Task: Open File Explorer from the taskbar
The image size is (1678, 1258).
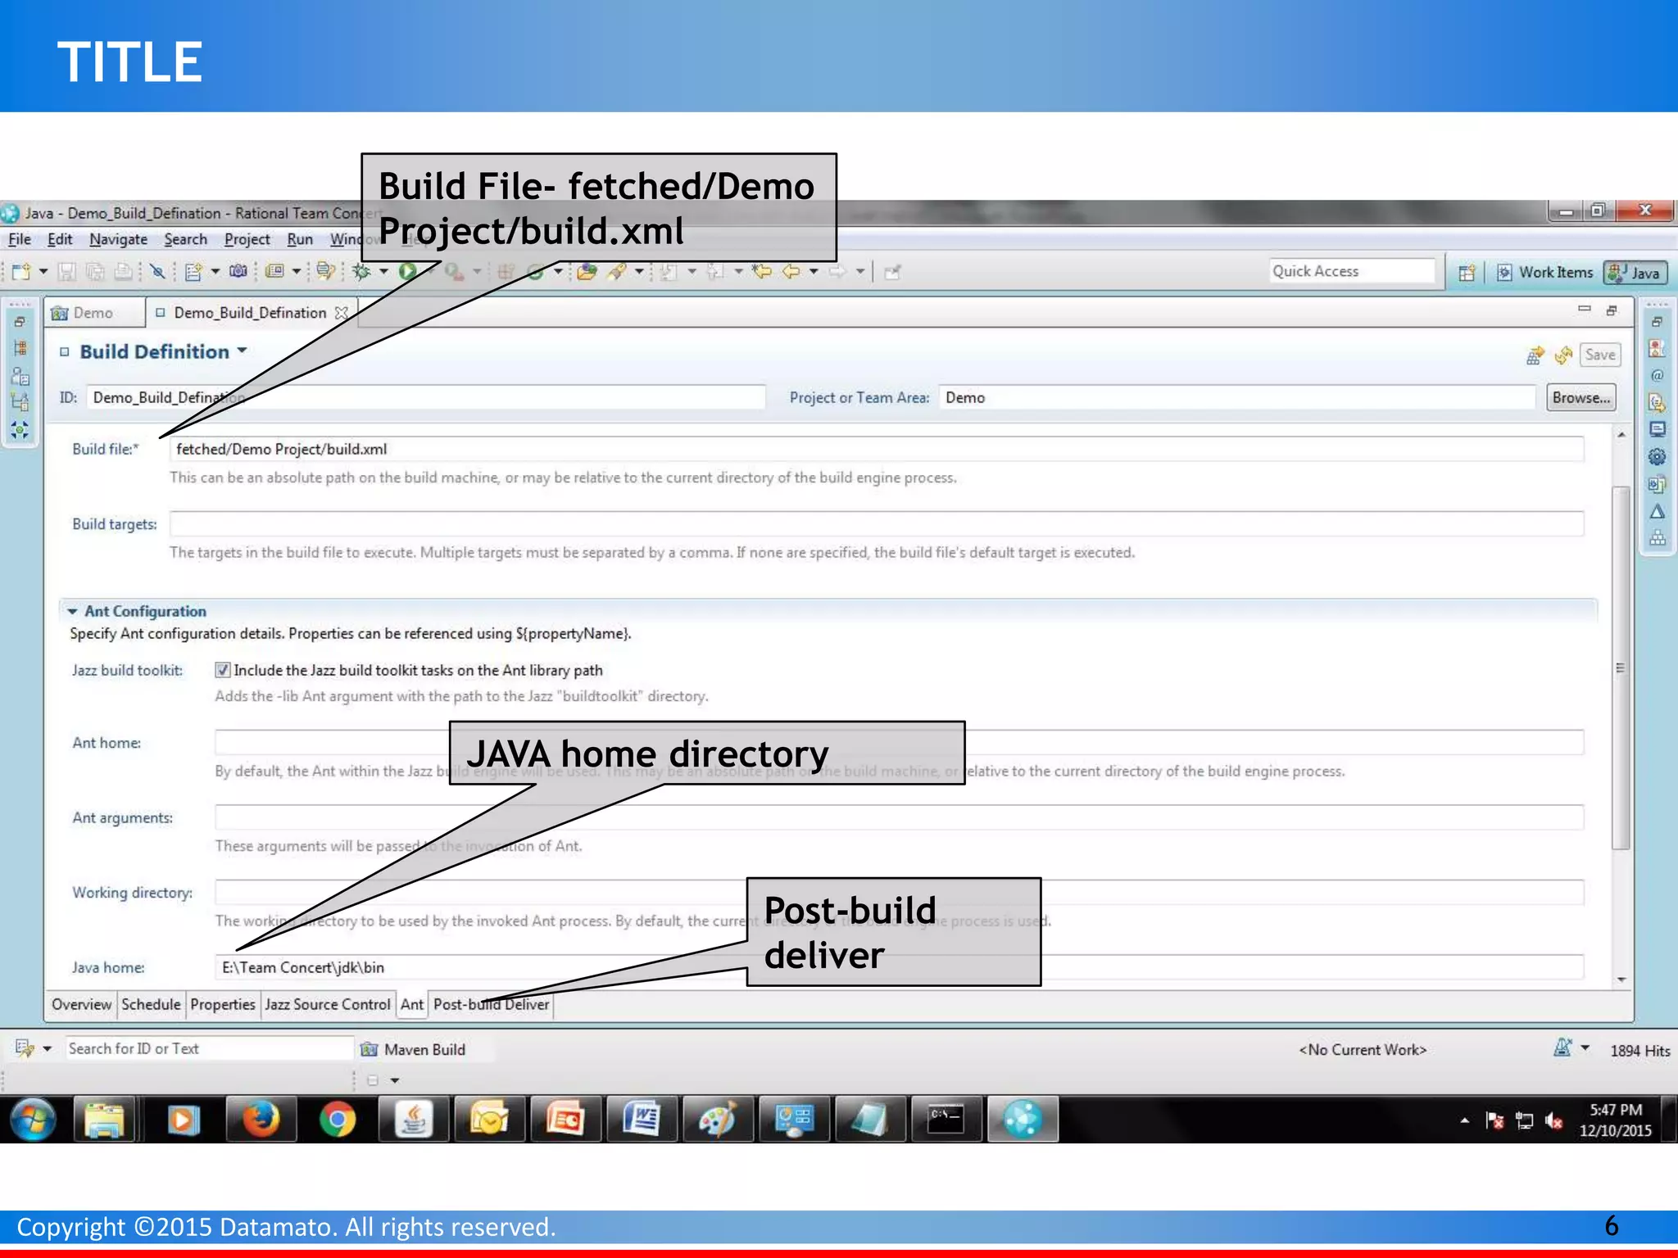Action: (105, 1120)
